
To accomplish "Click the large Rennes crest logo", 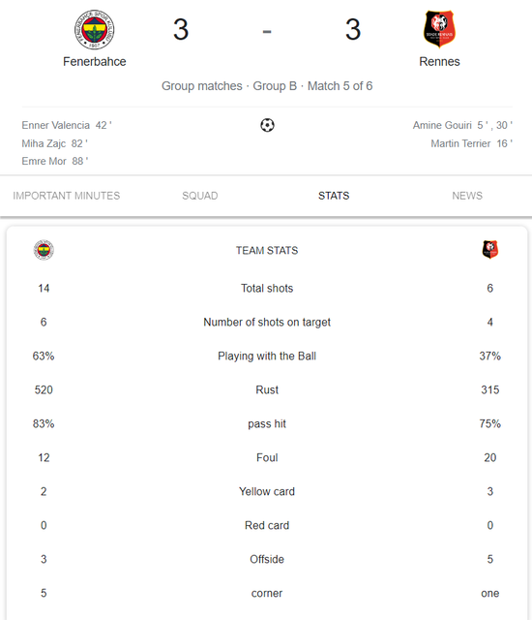I will 439,29.
